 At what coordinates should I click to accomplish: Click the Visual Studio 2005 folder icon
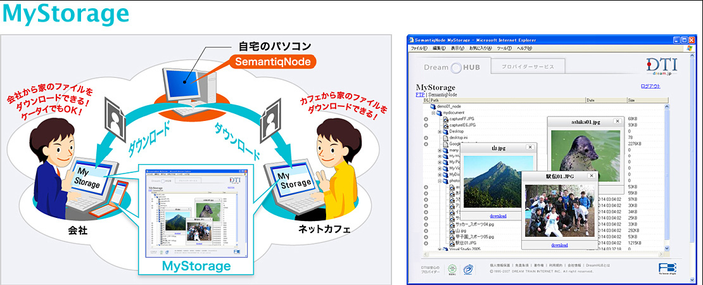(445, 249)
